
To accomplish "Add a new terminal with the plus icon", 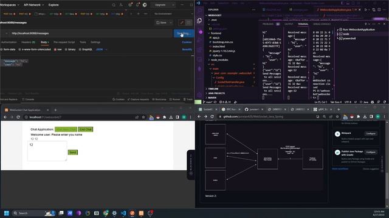I will (366, 24).
